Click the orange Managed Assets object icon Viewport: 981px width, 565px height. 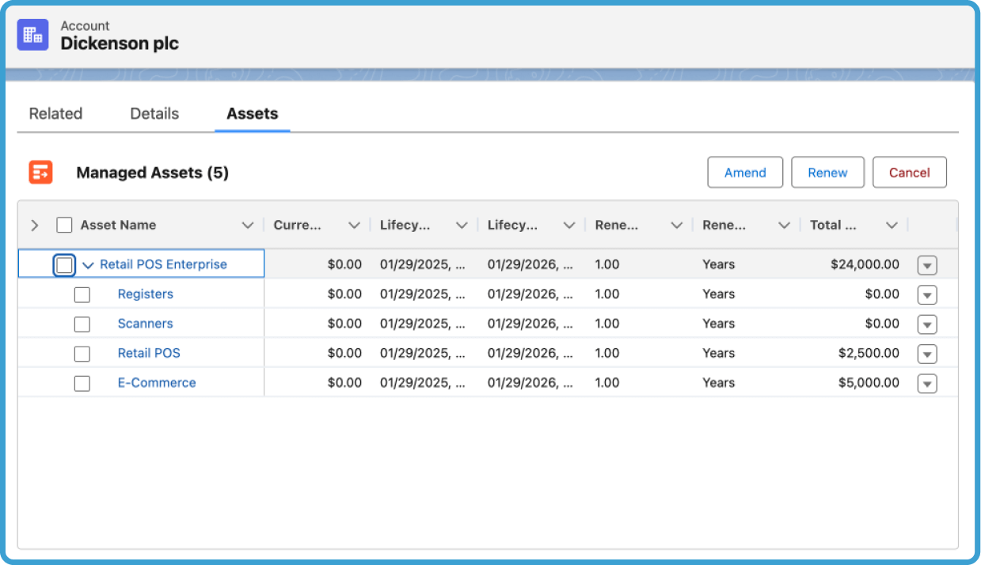[40, 172]
